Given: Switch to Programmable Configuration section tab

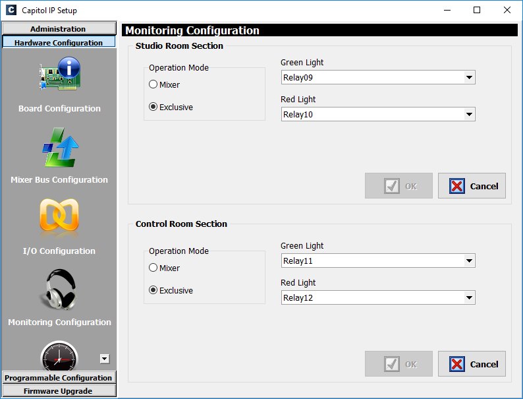Looking at the screenshot, I should (59, 378).
